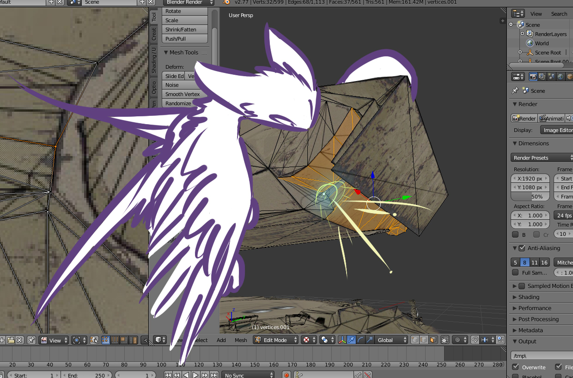Create a new image in UV editor
The width and height of the screenshot is (573, 378).
coord(2,340)
